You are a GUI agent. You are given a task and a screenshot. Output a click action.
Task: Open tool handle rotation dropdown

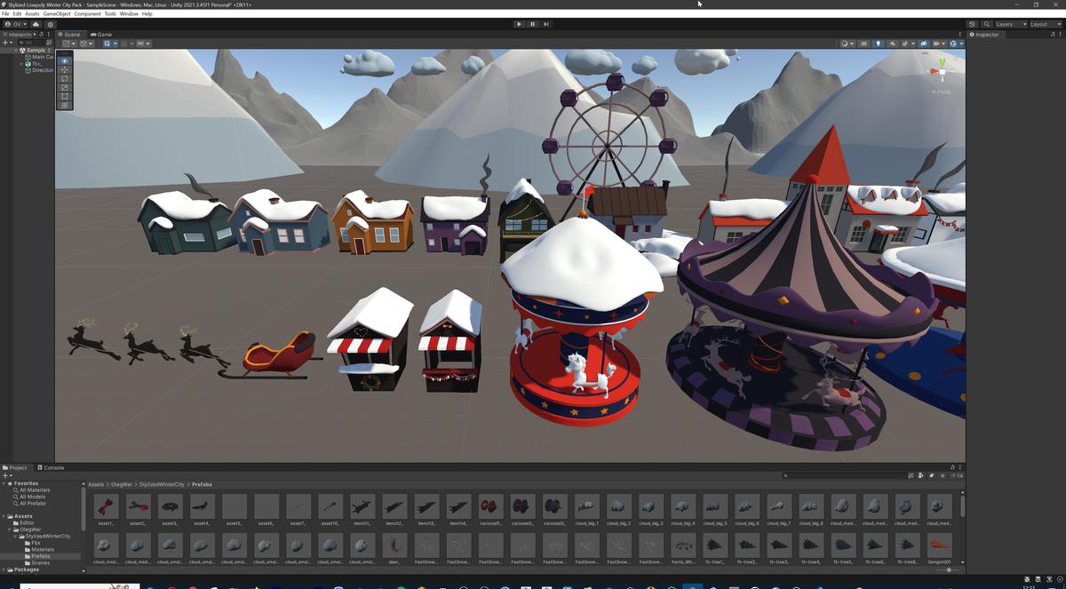point(86,43)
